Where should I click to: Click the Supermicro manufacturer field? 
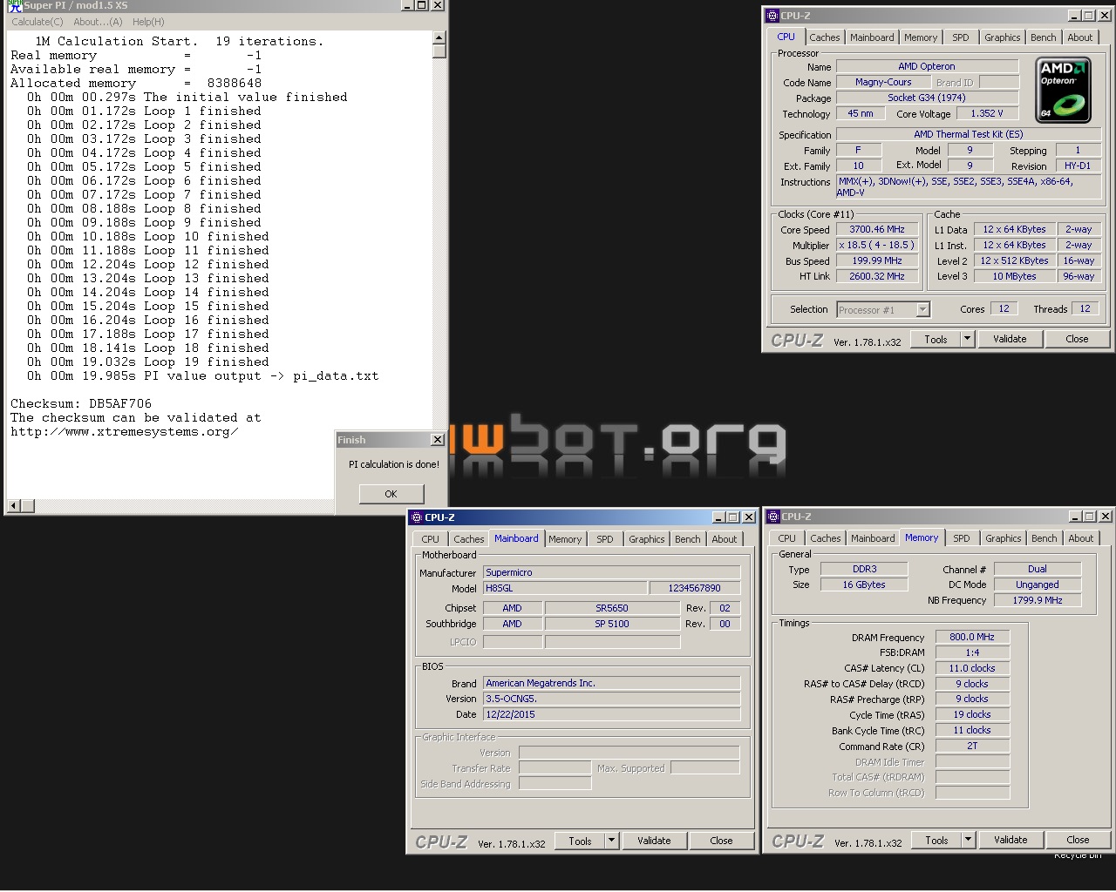point(612,572)
